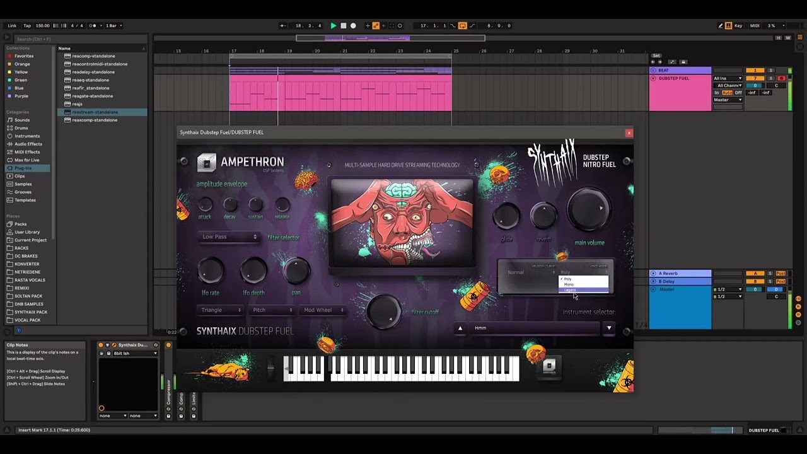Open the All Ins input dropdown
This screenshot has width=807, height=454.
click(x=728, y=78)
